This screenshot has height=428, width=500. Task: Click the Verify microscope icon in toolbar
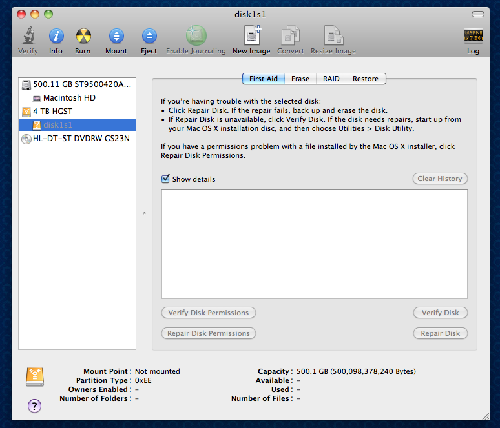(28, 35)
